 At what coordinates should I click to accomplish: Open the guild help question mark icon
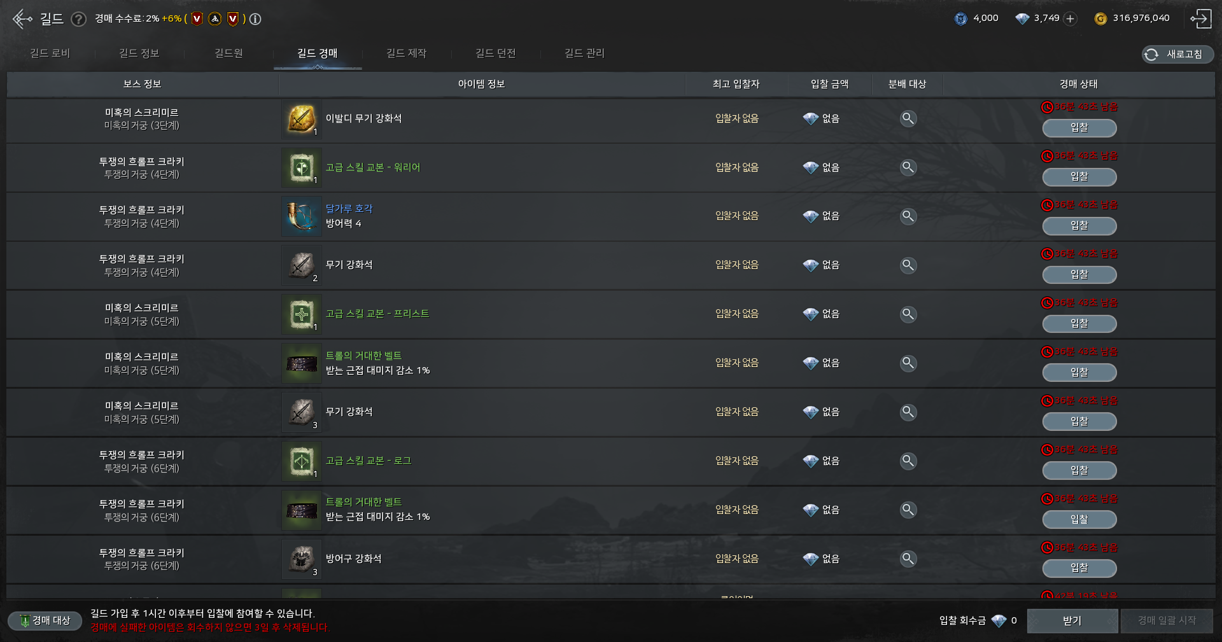pos(78,19)
